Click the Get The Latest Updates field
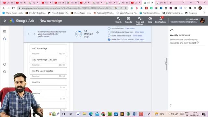 pyautogui.click(x=48, y=71)
